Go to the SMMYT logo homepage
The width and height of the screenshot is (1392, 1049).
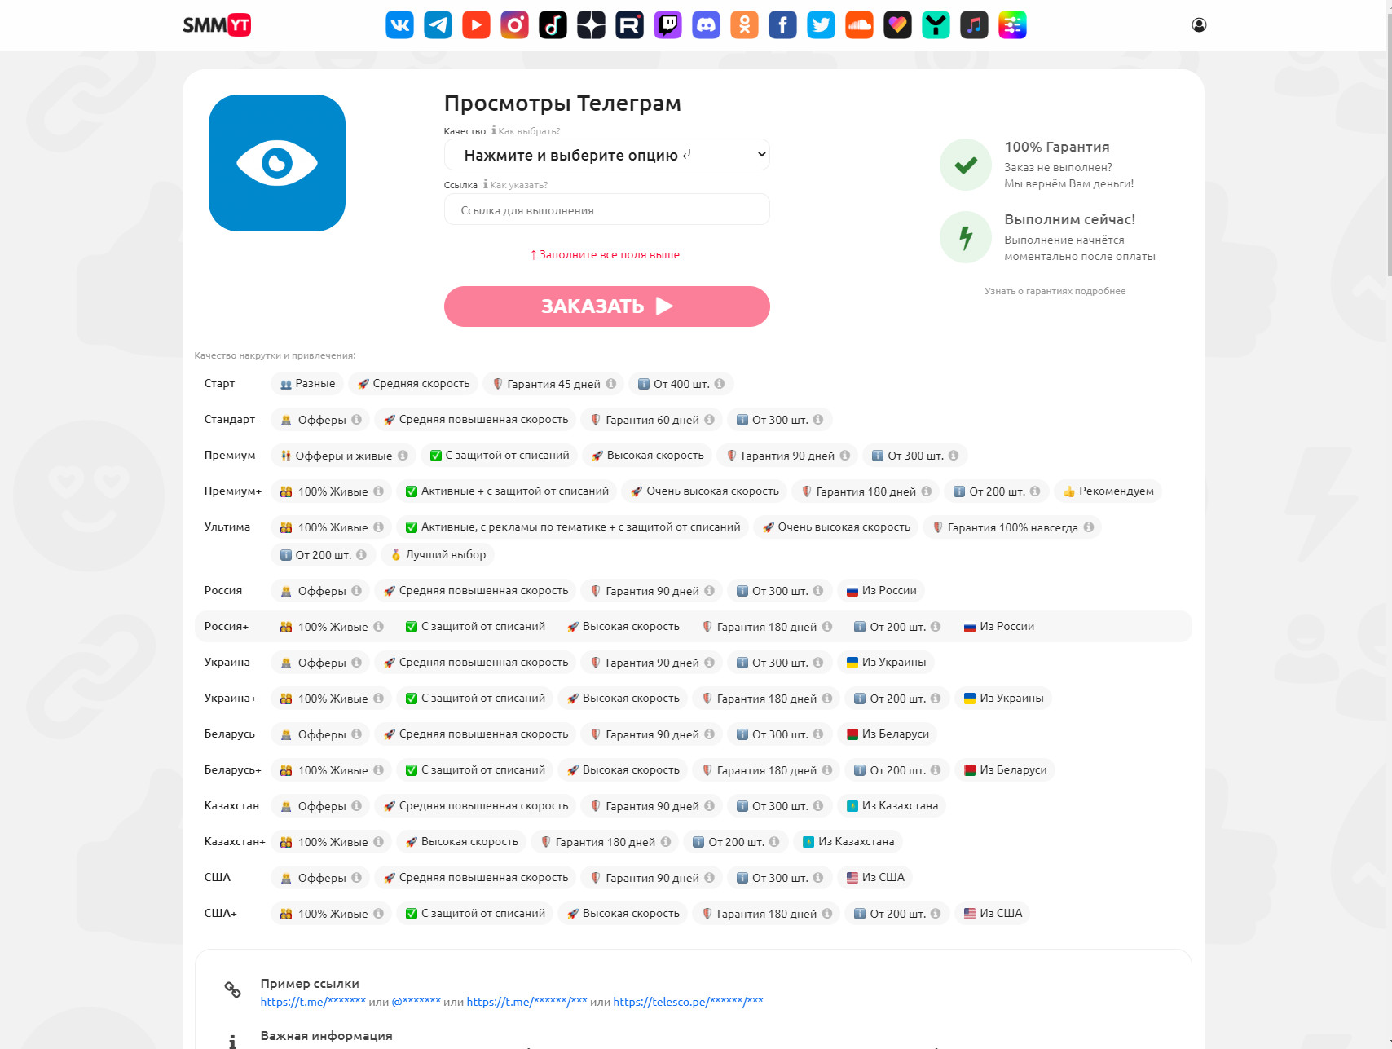tap(217, 25)
